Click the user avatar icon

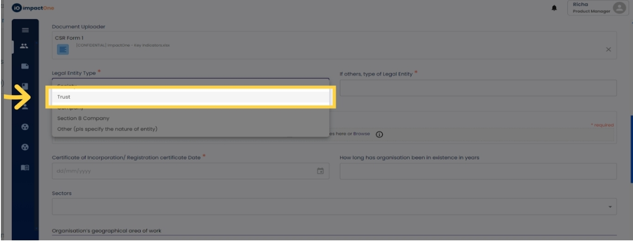(619, 8)
